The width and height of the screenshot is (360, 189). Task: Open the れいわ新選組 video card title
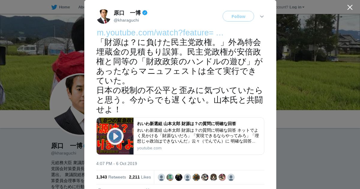pos(187,124)
